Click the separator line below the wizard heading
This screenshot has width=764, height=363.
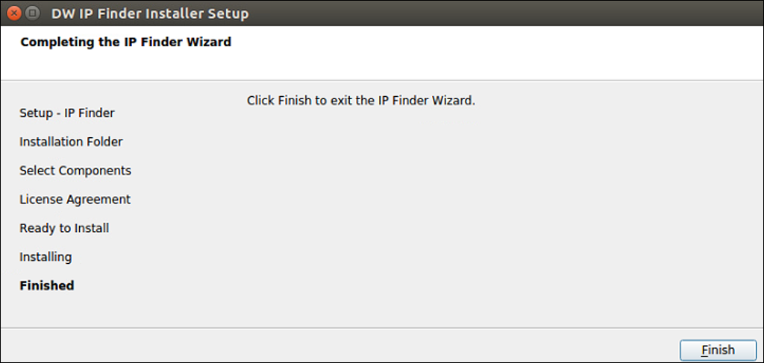click(382, 81)
